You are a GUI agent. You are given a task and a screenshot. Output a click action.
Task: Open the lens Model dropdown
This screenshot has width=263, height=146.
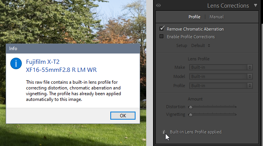coord(221,76)
